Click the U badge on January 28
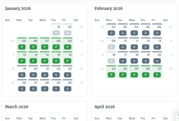 pos(45,89)
